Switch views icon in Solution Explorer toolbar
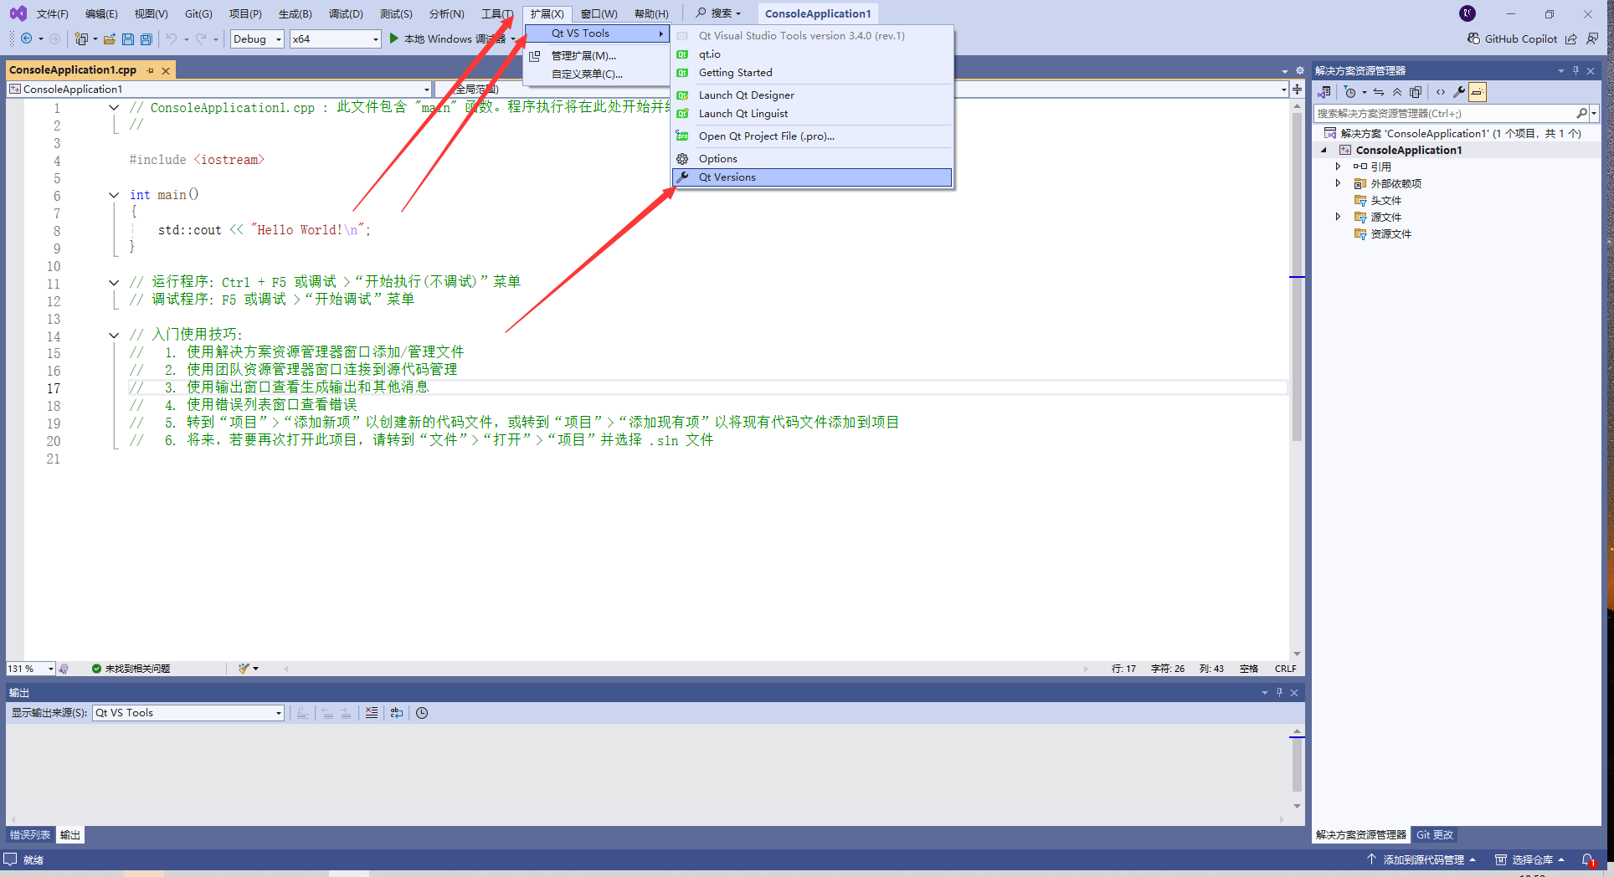 (x=1324, y=92)
